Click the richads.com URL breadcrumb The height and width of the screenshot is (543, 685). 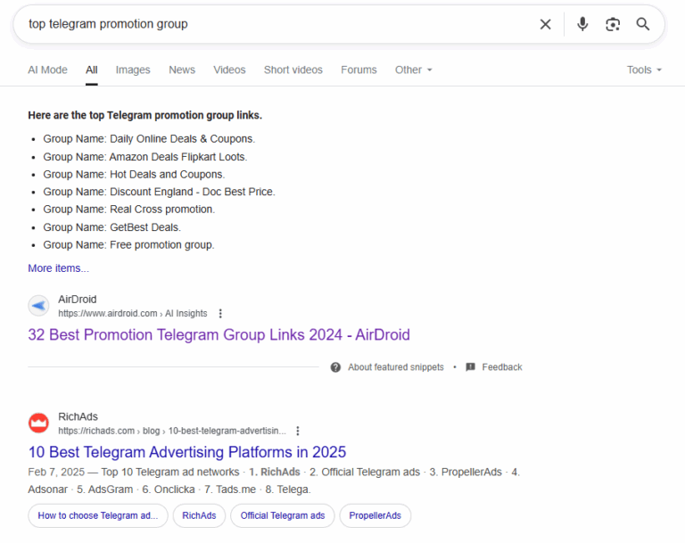point(172,431)
